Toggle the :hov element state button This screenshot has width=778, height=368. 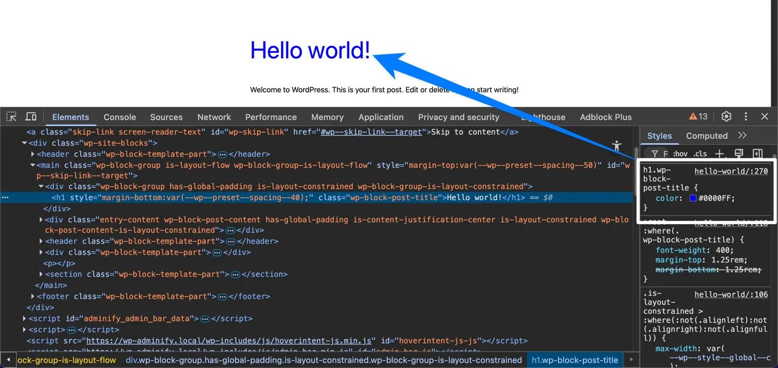pyautogui.click(x=680, y=153)
